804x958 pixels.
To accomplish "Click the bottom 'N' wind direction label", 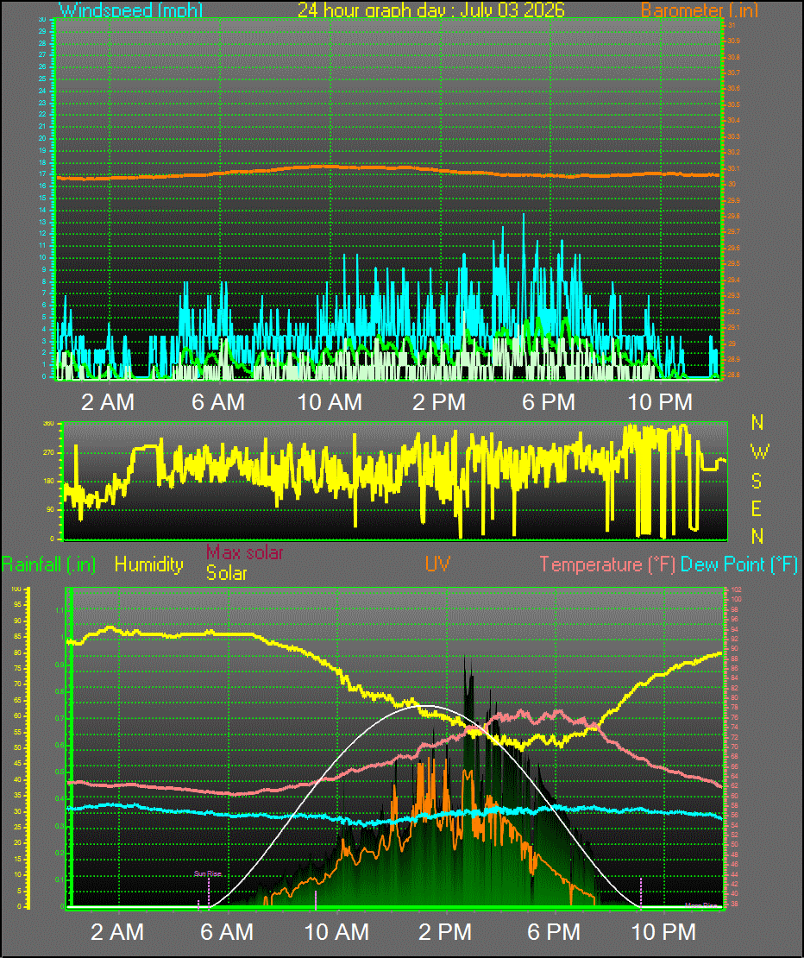I will 757,536.
